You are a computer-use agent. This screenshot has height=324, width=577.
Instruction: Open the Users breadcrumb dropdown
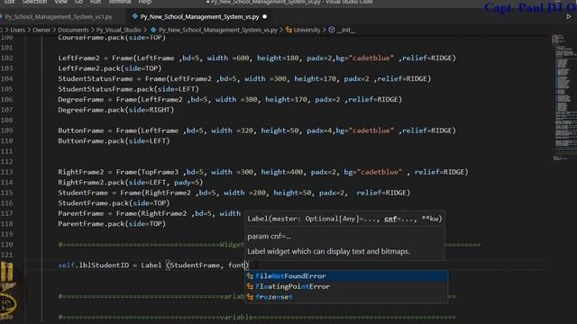(18, 30)
